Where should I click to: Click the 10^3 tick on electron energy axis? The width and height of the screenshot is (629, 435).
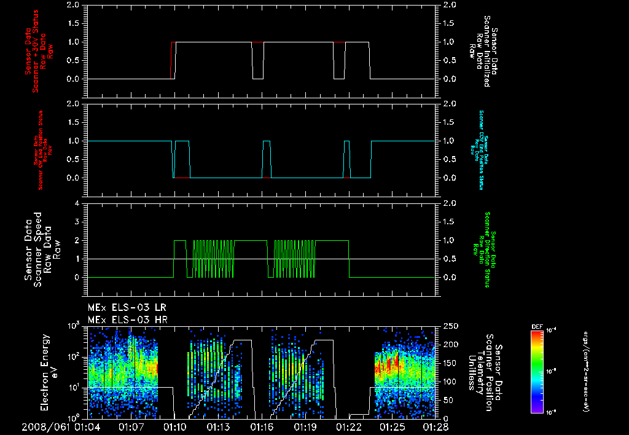[73, 326]
